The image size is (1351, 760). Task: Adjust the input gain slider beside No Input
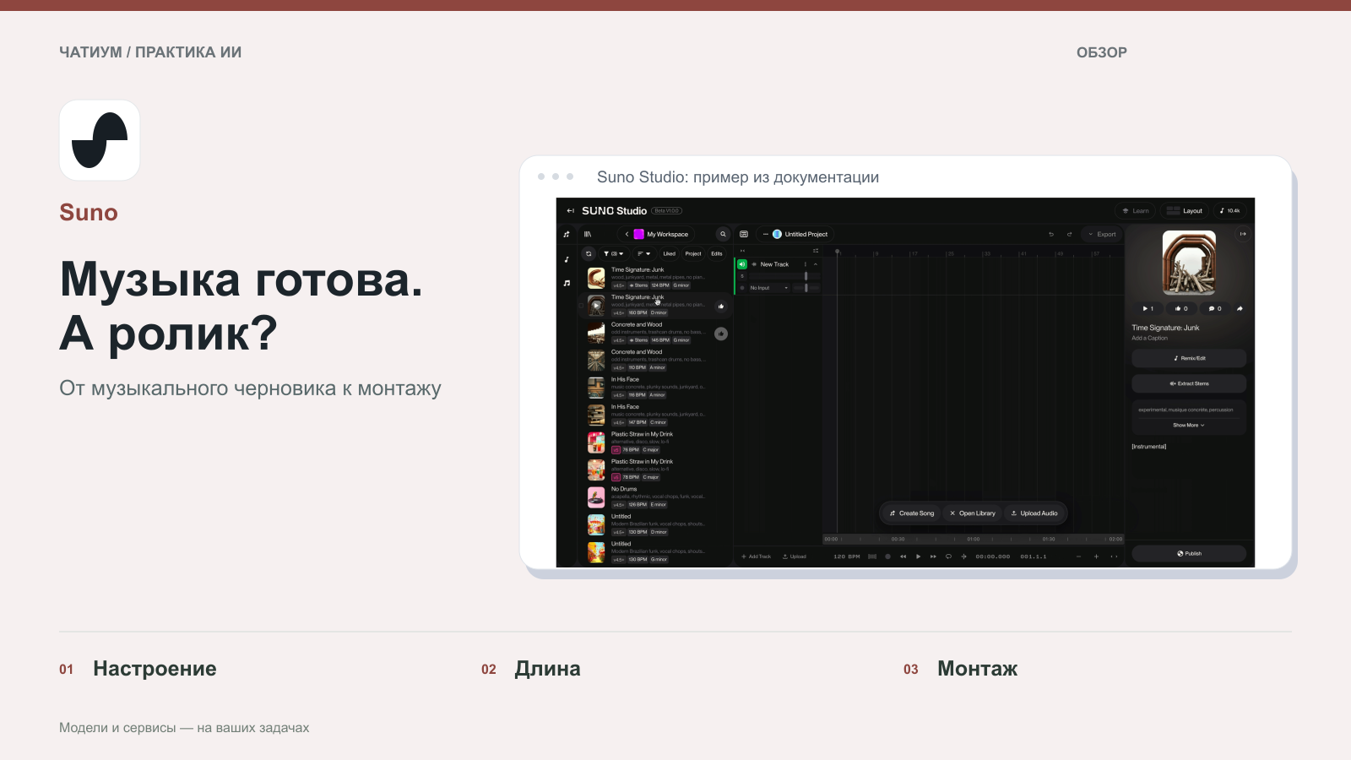click(806, 288)
